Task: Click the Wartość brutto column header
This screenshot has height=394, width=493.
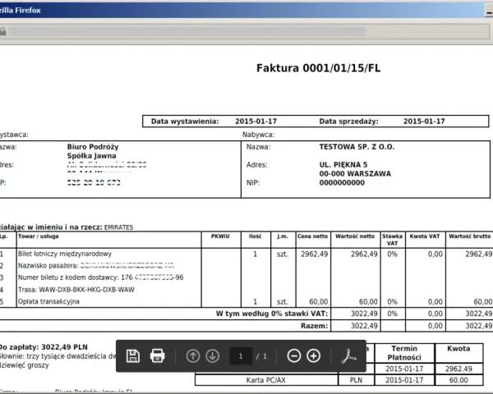Action: point(470,236)
